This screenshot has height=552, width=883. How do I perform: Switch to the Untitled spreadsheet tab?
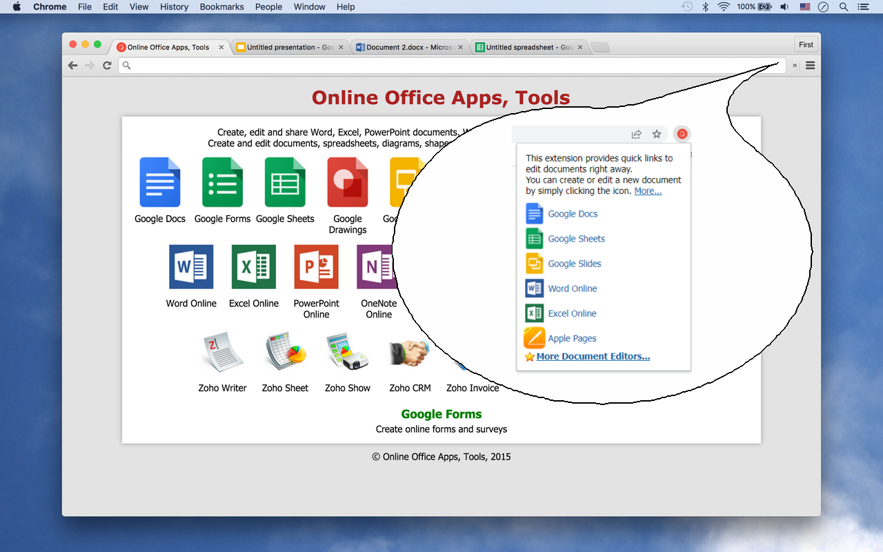[x=530, y=48]
